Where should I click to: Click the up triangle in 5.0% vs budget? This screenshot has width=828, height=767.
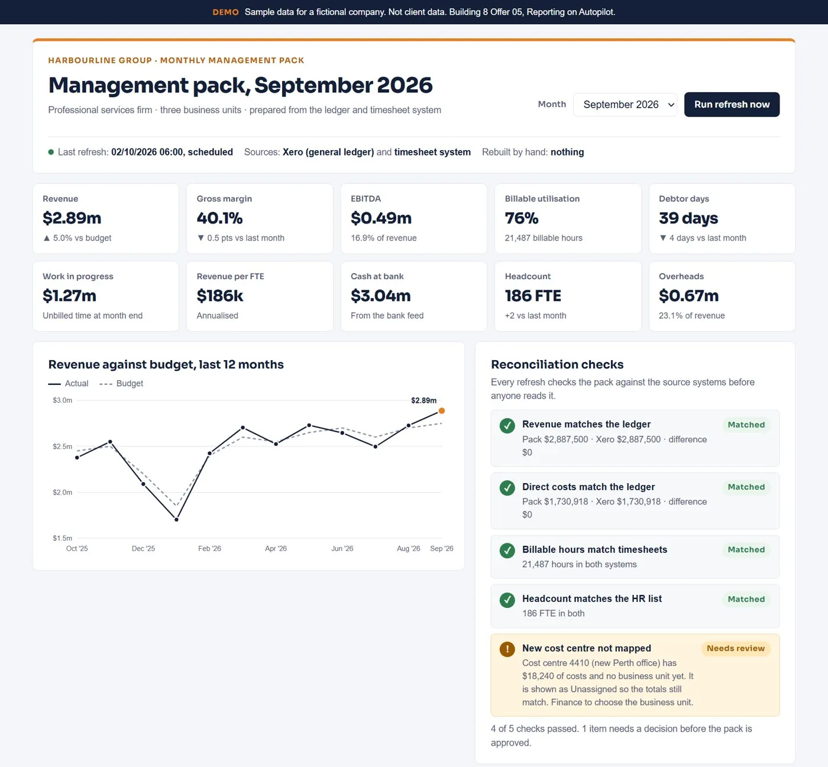(x=47, y=238)
